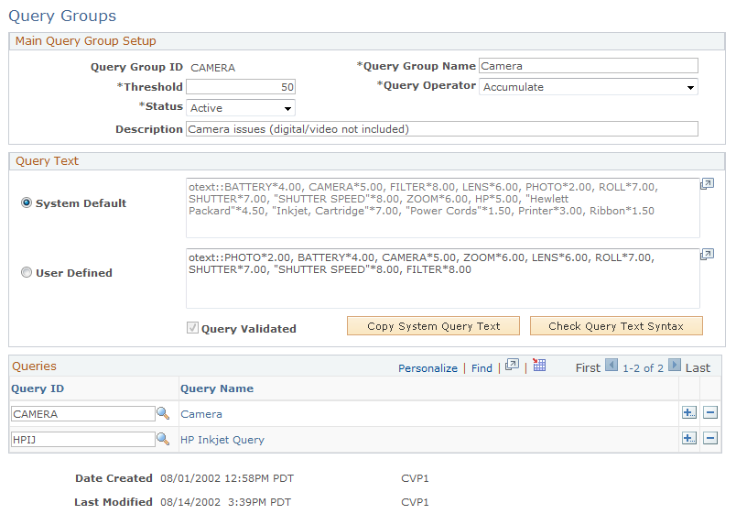Open the Camera query name link

[201, 414]
